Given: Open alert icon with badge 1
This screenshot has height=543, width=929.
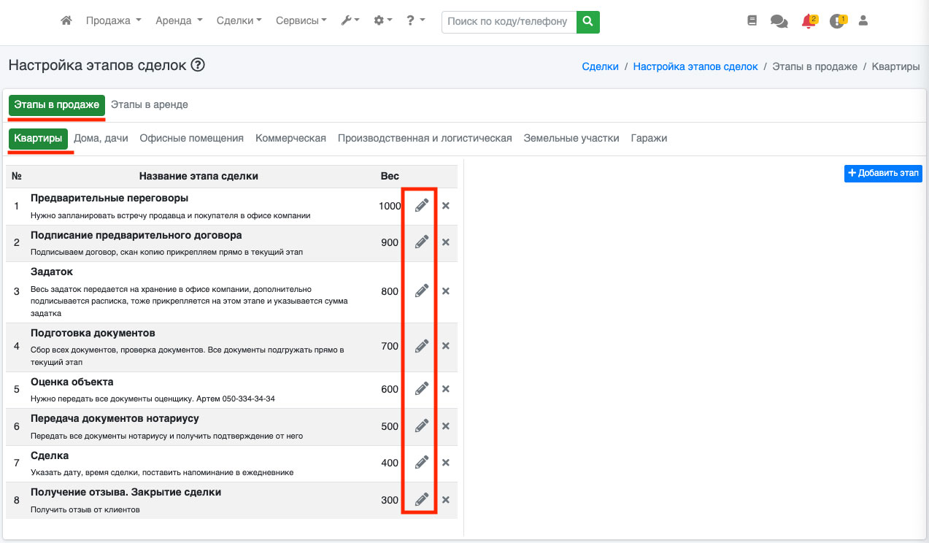Looking at the screenshot, I should click(x=838, y=20).
